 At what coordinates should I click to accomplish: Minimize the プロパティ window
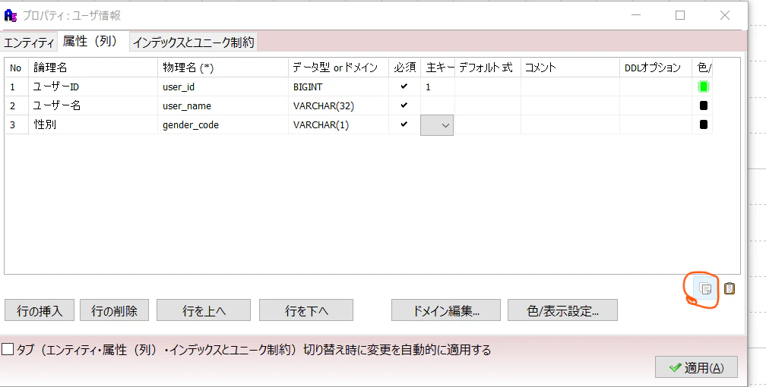tap(636, 15)
